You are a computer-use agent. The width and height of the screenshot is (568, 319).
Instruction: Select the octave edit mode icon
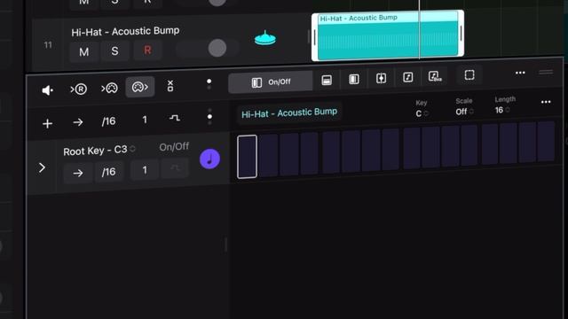pyautogui.click(x=435, y=76)
